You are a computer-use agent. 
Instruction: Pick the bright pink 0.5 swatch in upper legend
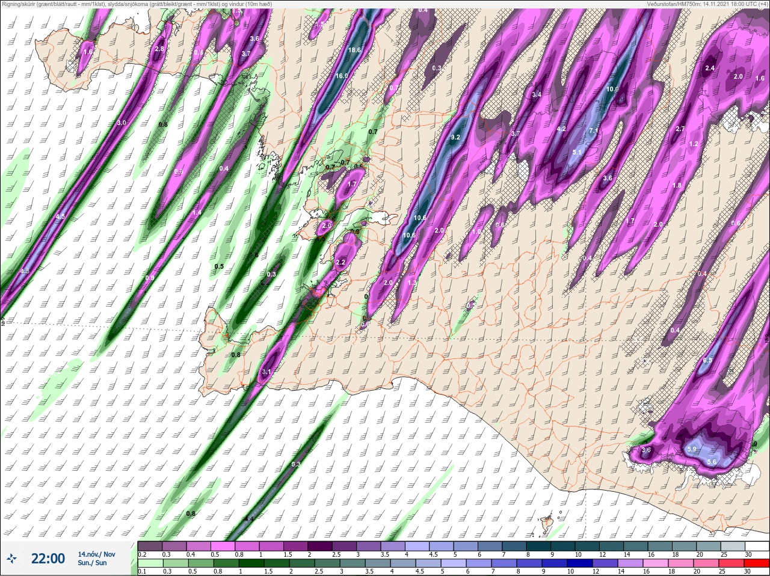point(223,547)
